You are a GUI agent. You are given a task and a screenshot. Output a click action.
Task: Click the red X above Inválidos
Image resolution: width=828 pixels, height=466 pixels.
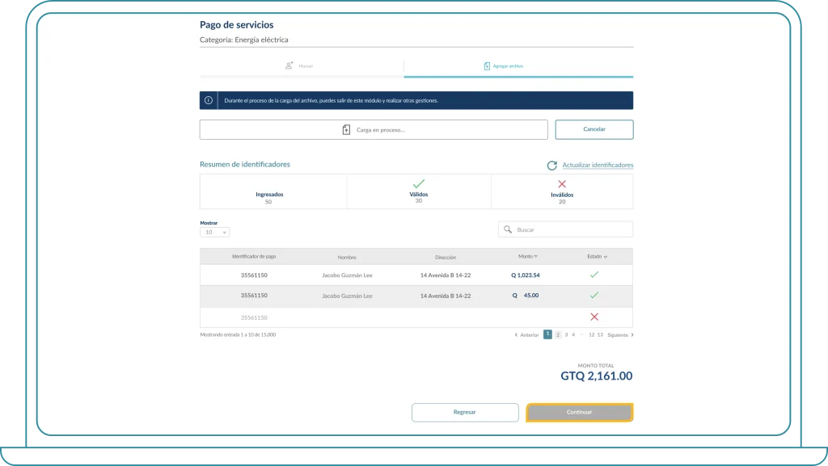click(562, 184)
